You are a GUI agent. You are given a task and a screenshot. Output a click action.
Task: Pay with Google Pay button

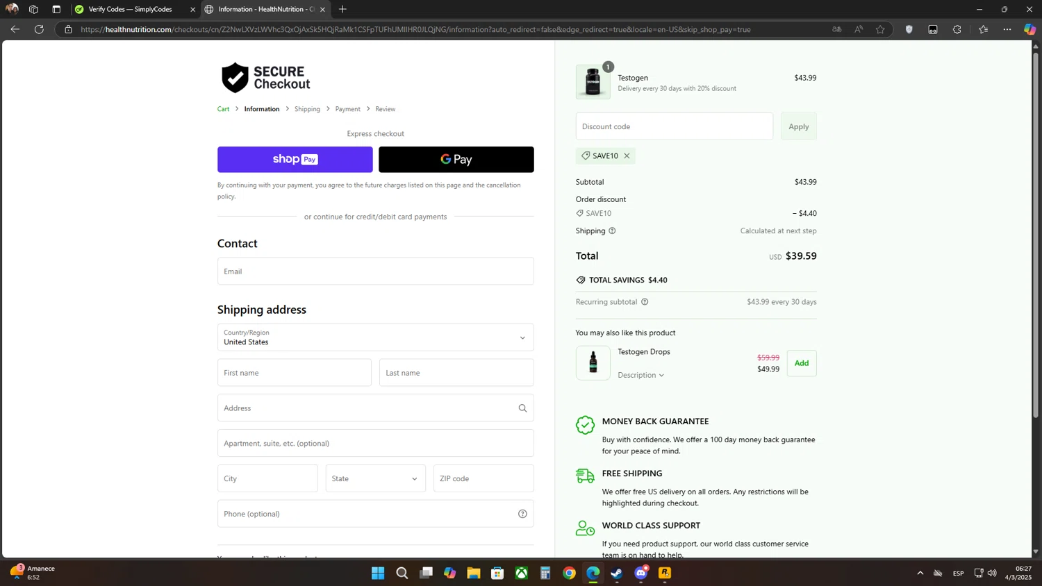[x=456, y=160]
